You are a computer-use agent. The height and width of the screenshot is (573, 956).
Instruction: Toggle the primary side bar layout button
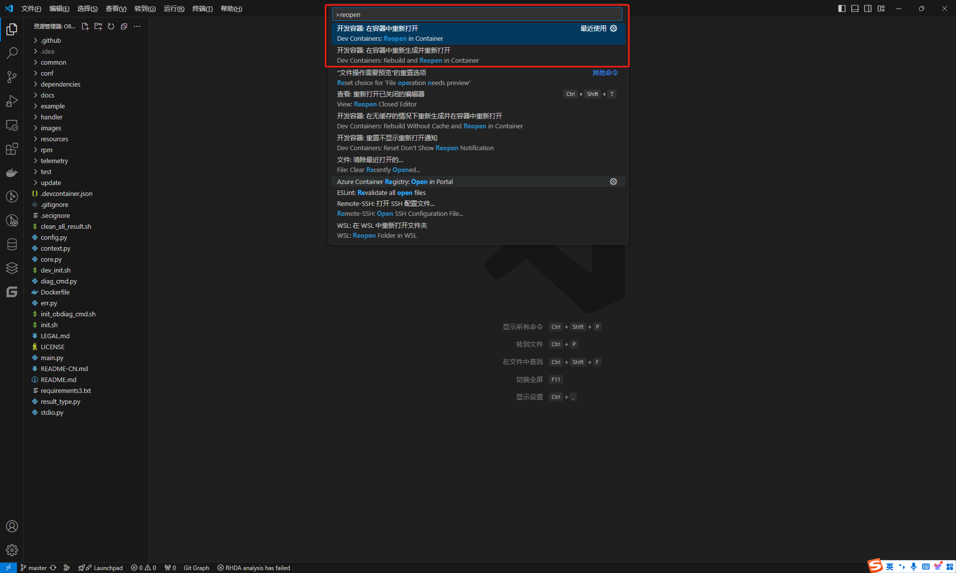(x=842, y=8)
